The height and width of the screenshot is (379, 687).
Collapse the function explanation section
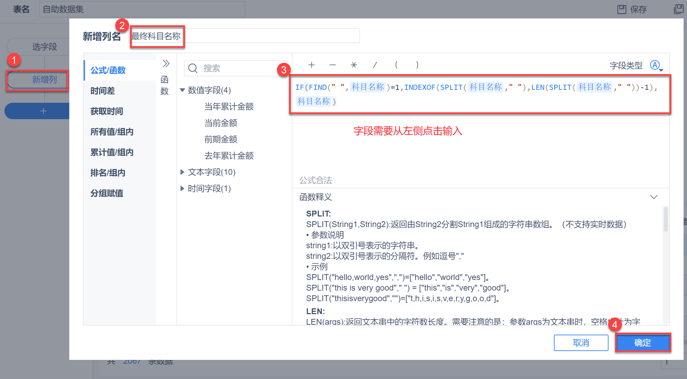(654, 197)
